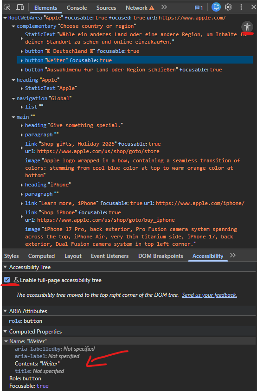This screenshot has width=257, height=391.
Task: Activate the inspect element picker icon
Action: click(7, 7)
